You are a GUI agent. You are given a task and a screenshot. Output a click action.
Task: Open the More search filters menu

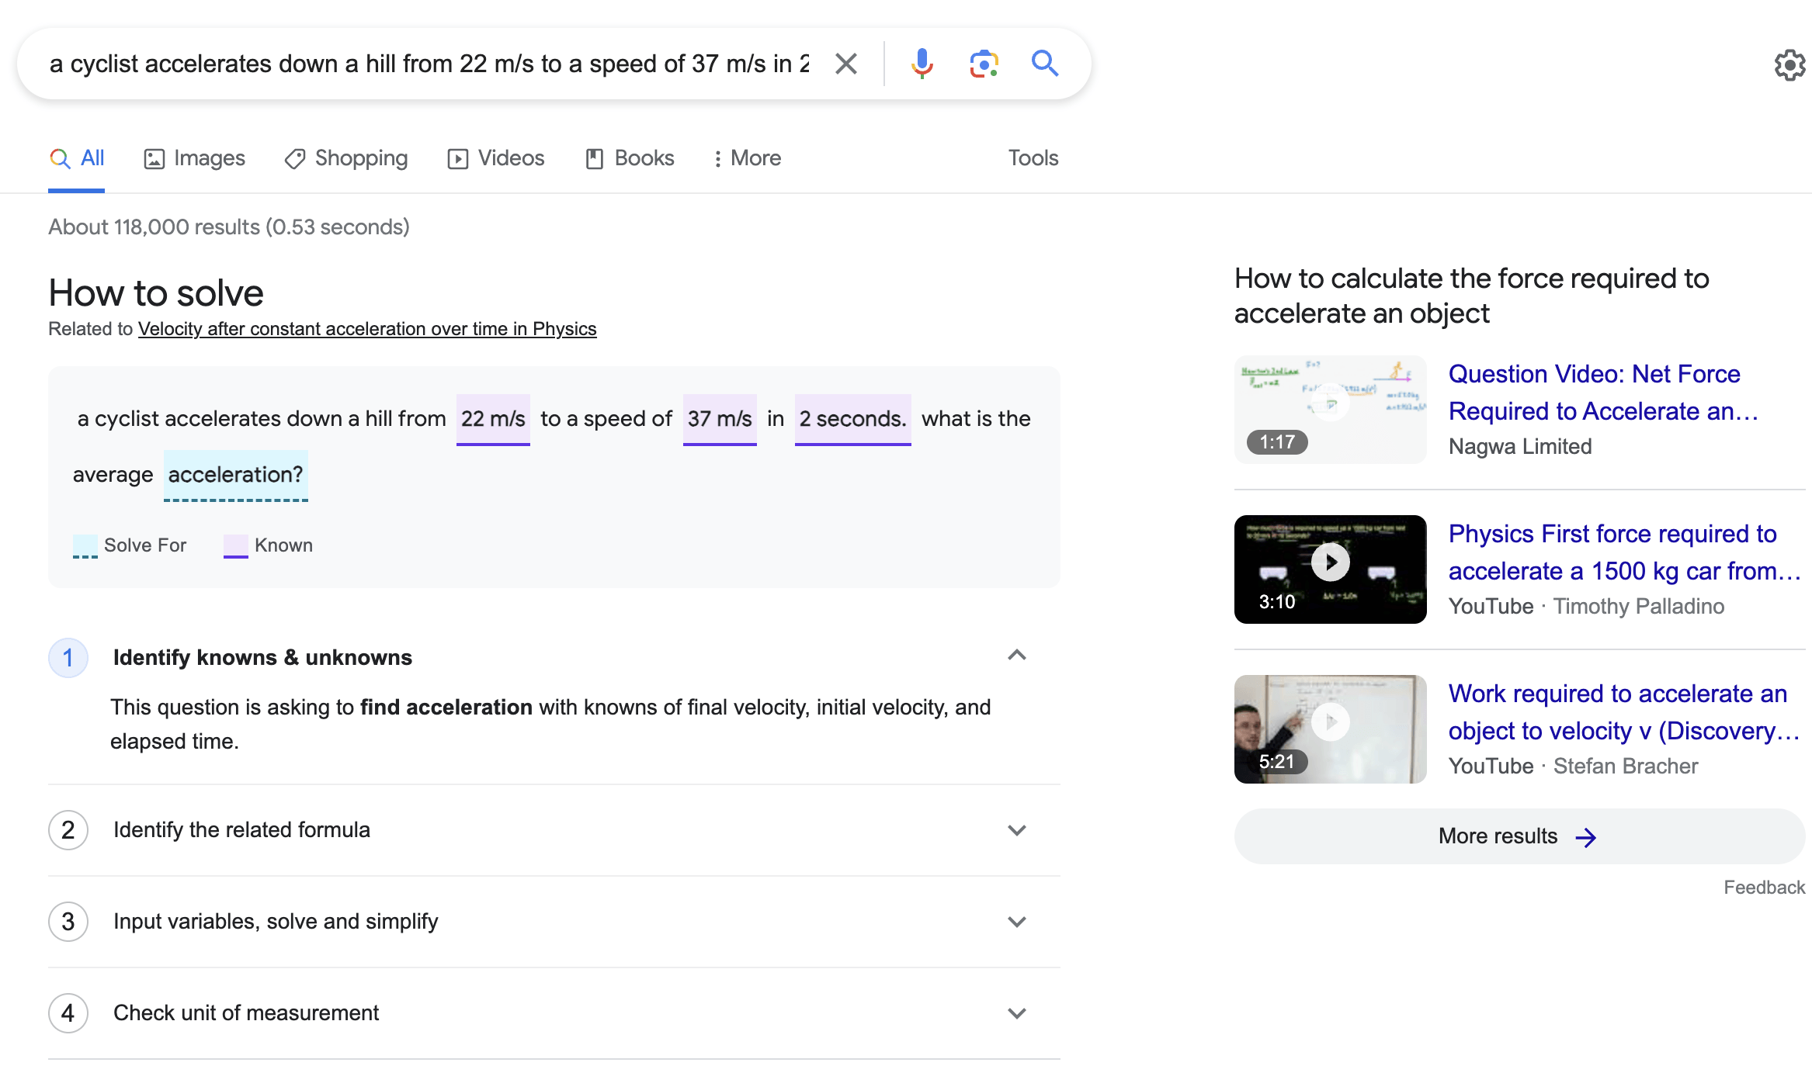coord(747,158)
